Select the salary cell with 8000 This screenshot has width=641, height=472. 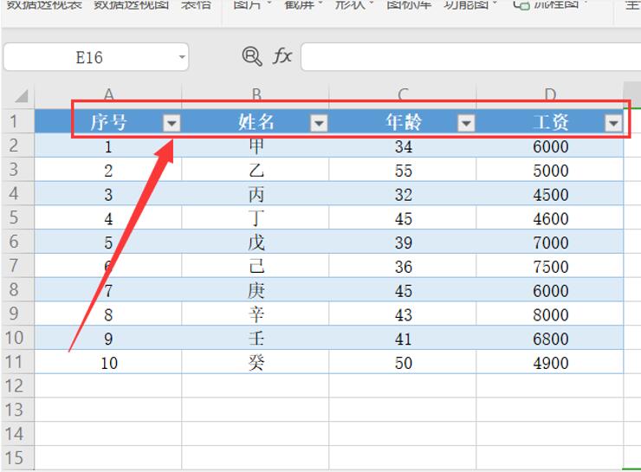coord(550,314)
